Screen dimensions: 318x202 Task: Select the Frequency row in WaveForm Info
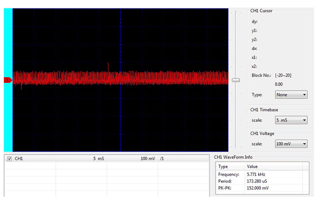(229, 175)
